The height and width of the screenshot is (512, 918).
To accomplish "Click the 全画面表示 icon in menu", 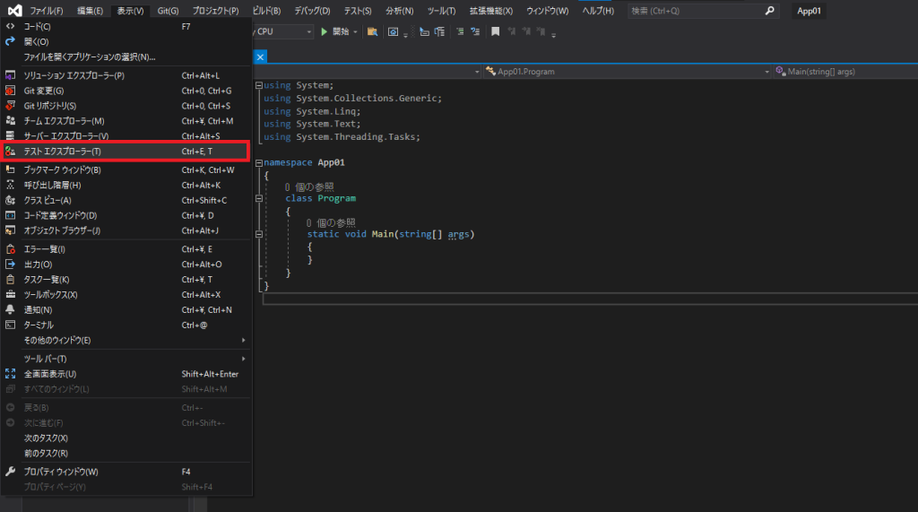I will pyautogui.click(x=11, y=374).
